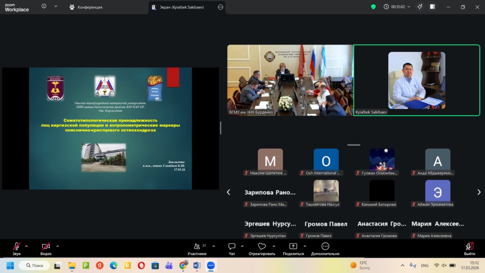The image size is (485, 273).
Task: Switch to the Конференция tab
Action: click(86, 7)
